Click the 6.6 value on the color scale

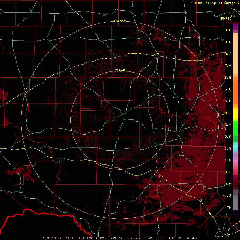228,77
